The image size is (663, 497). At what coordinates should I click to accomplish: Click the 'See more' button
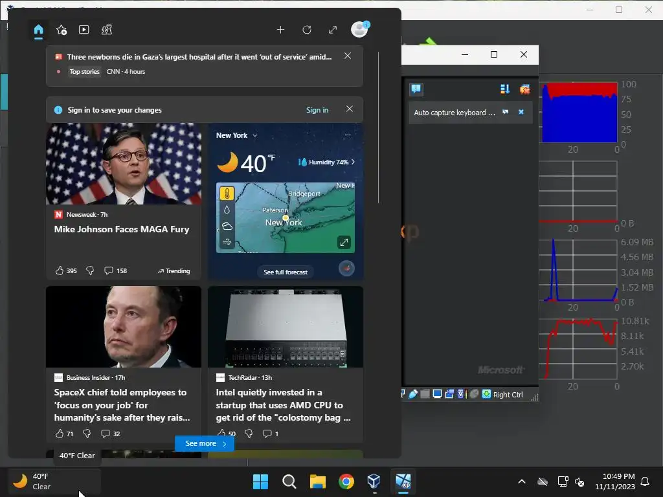[205, 443]
